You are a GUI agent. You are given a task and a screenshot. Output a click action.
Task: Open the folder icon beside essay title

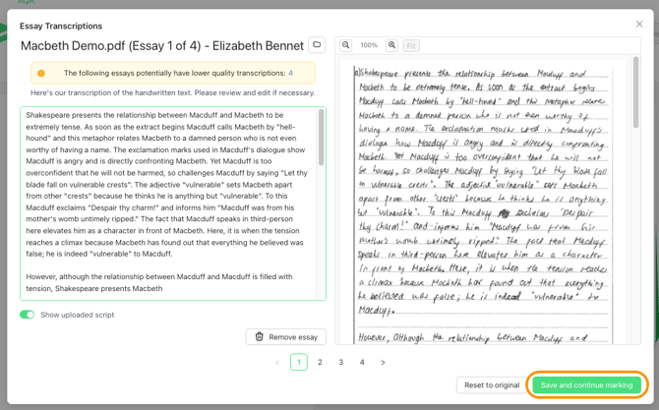click(x=317, y=44)
